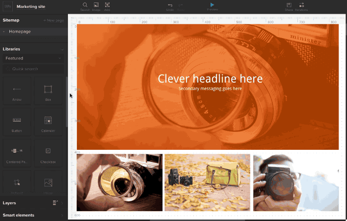Viewport: 347px width, 221px height.
Task: Click the Redo toolbar icon
Action: pos(181,7)
